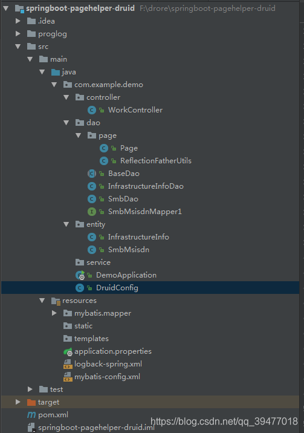The image size is (304, 433).
Task: Click the class icon of InfrastructureInfoDao
Action: [x=92, y=186]
